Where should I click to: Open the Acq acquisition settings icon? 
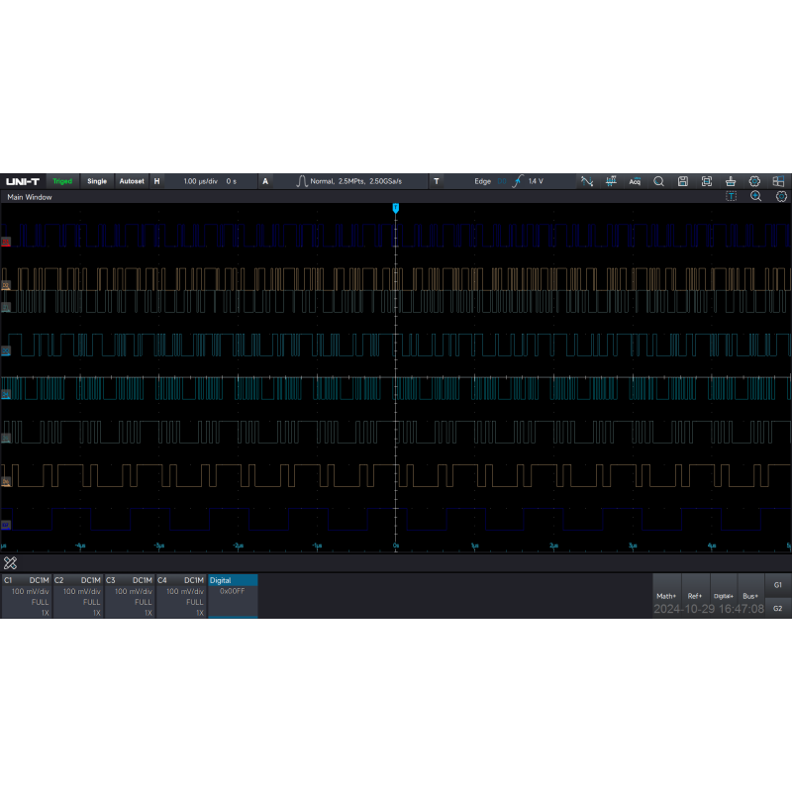[635, 181]
